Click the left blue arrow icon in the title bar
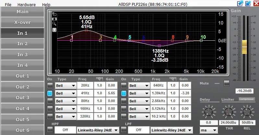 pos(240,4)
